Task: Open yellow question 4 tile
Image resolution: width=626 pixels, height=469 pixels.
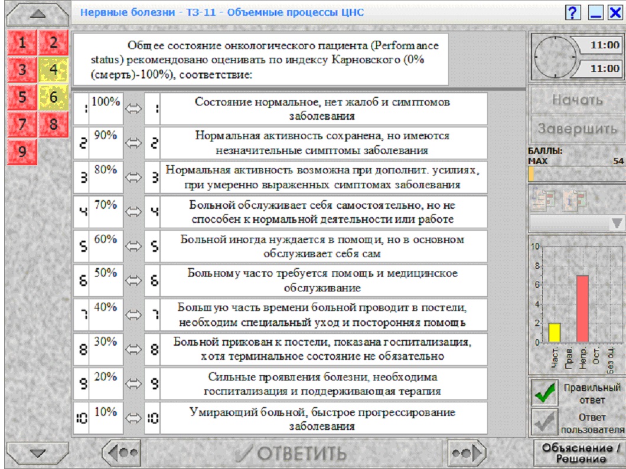Action: tap(54, 70)
